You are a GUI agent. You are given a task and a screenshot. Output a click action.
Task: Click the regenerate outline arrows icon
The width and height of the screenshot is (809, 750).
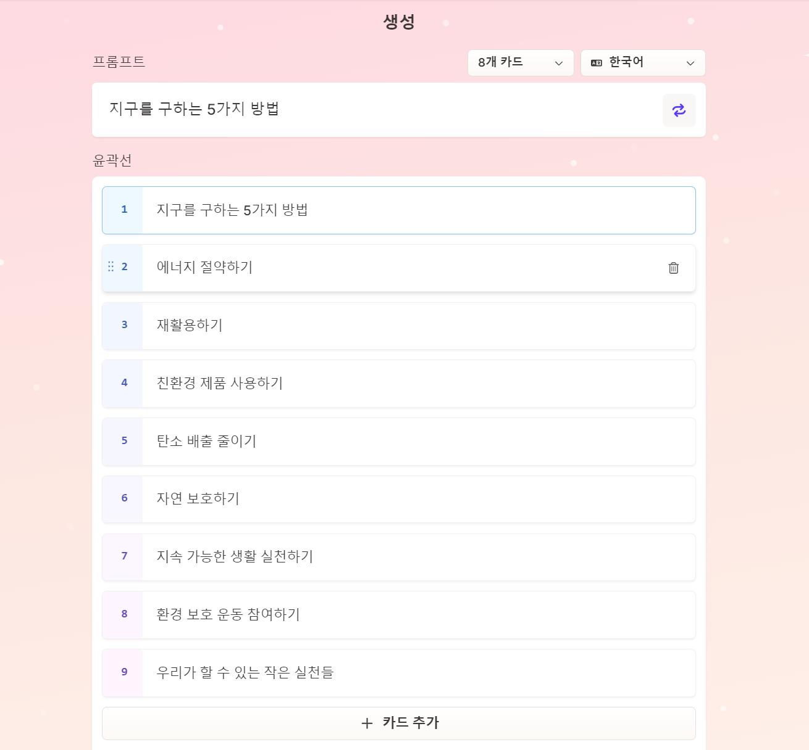click(679, 110)
